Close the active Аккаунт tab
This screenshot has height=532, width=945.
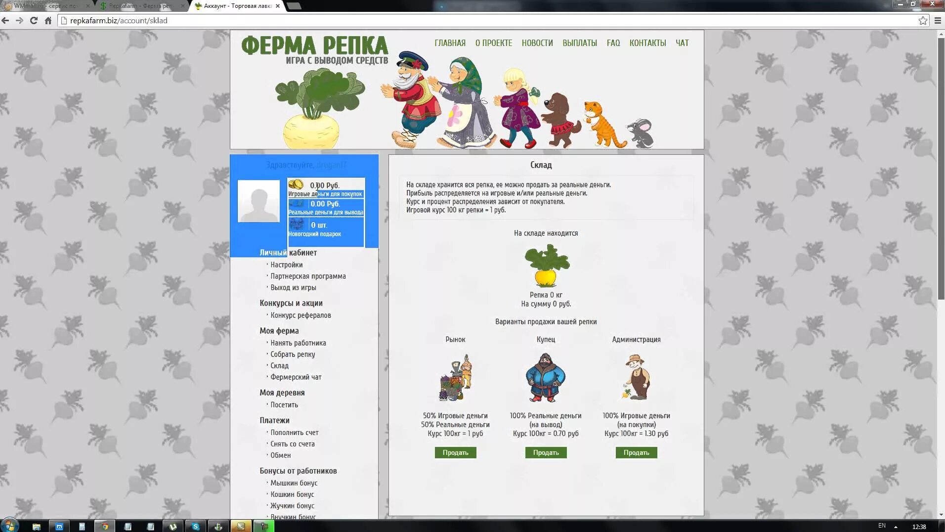point(277,6)
